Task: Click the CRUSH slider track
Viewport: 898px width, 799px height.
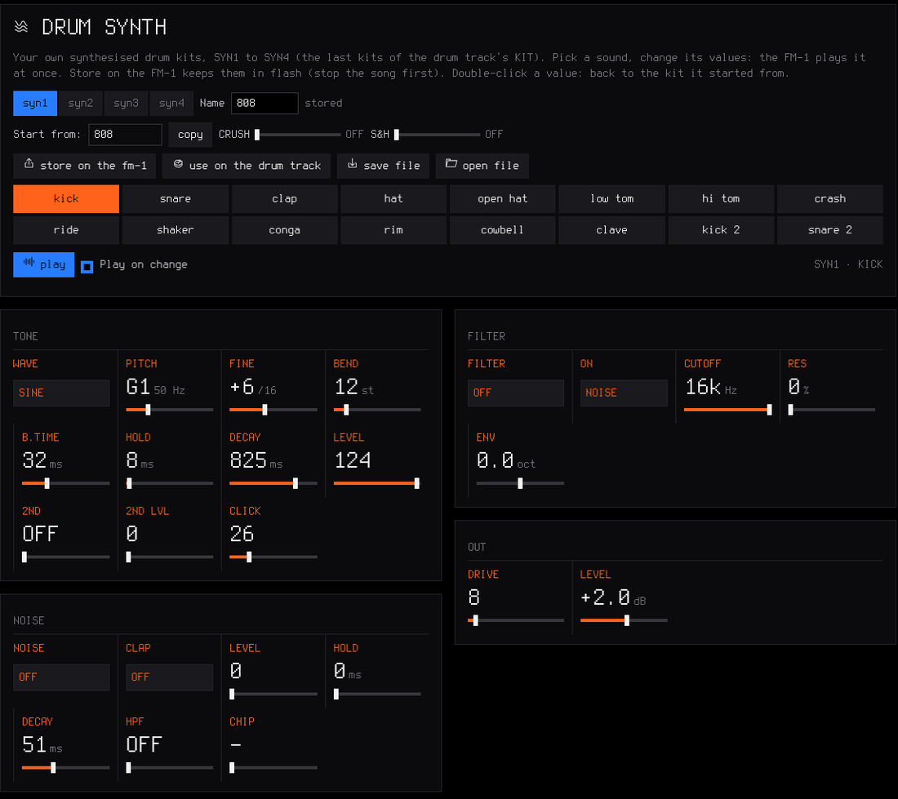Action: [x=298, y=135]
